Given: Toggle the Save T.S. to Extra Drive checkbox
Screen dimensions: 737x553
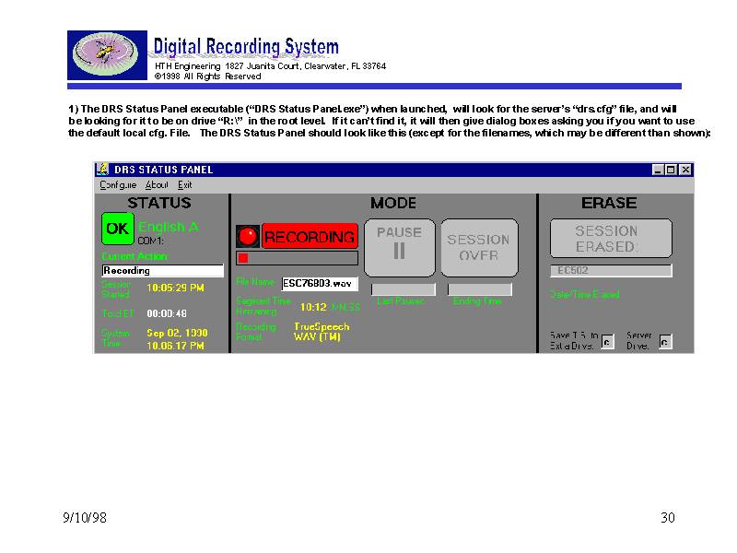Looking at the screenshot, I should (607, 342).
